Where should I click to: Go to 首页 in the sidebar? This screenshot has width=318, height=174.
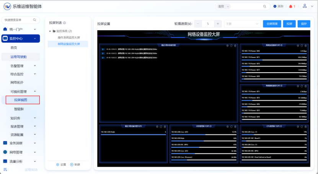point(14,47)
